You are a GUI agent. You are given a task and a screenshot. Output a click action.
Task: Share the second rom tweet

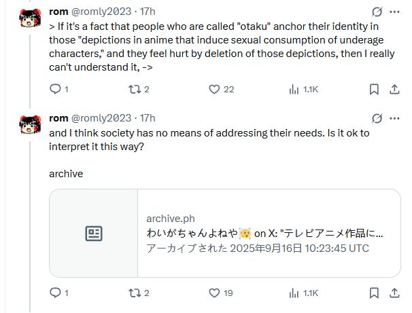point(394,293)
